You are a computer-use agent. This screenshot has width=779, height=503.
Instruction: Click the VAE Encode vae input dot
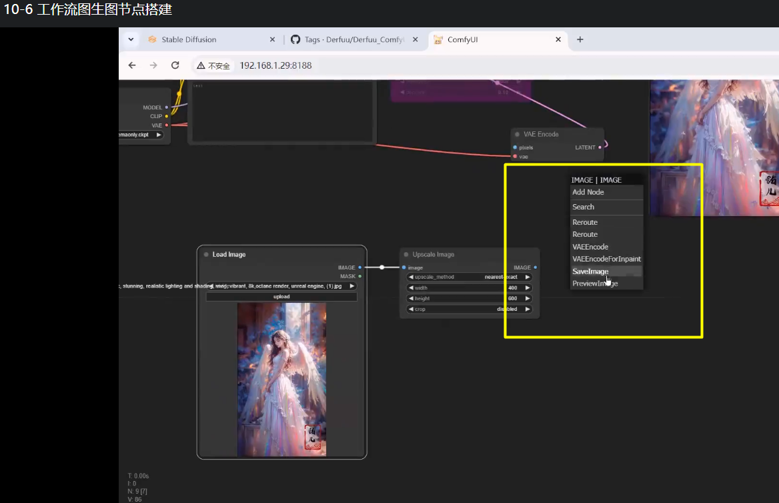pos(515,156)
